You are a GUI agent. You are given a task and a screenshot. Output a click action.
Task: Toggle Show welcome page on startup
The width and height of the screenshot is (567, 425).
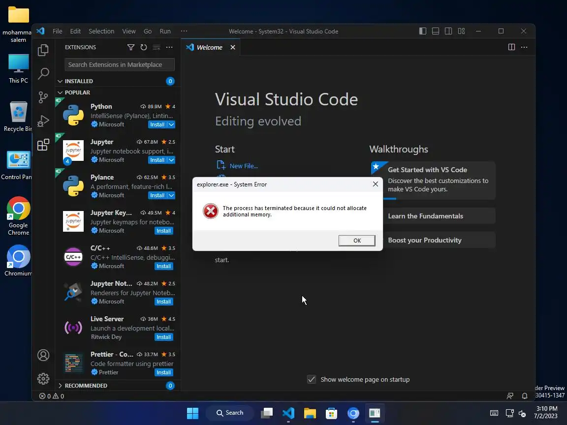[x=312, y=379]
